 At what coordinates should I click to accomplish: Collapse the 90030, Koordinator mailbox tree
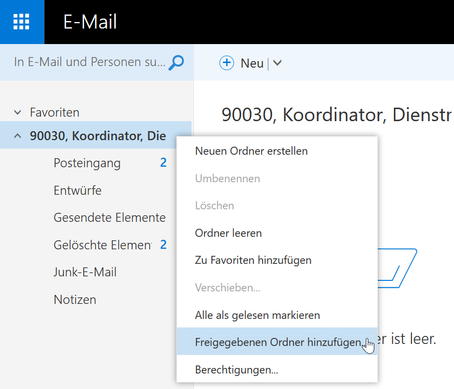[x=18, y=136]
